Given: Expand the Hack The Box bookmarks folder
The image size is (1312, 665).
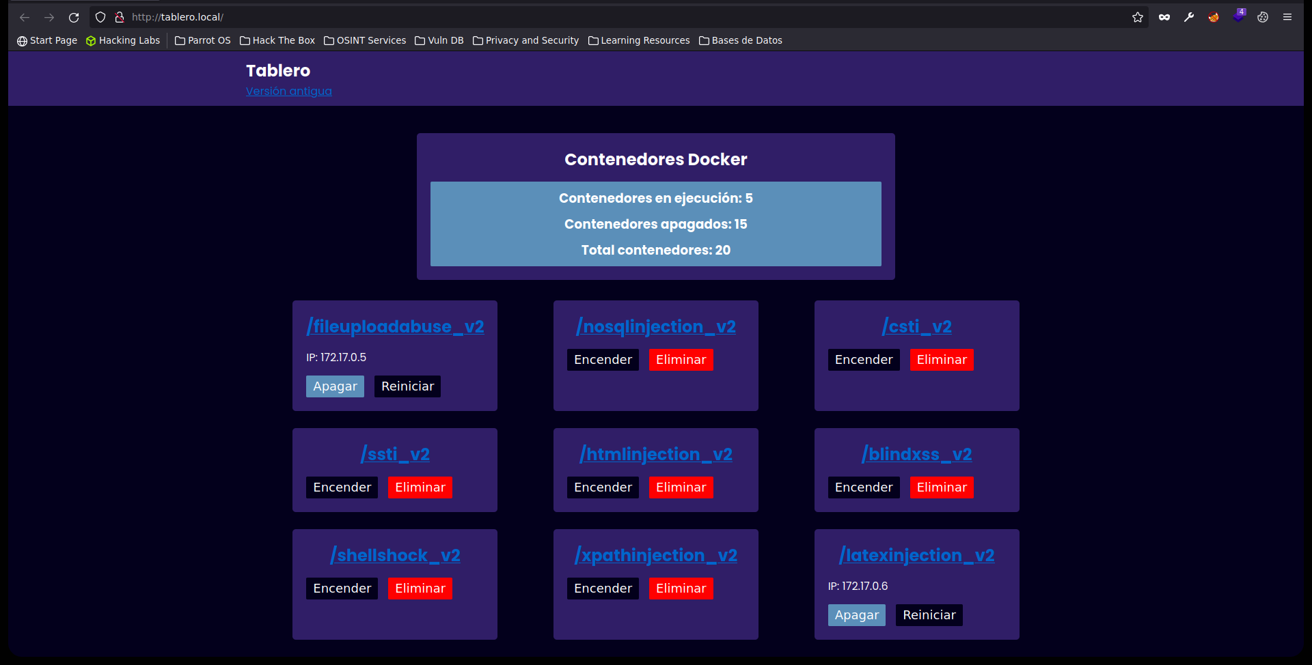Looking at the screenshot, I should coord(277,40).
